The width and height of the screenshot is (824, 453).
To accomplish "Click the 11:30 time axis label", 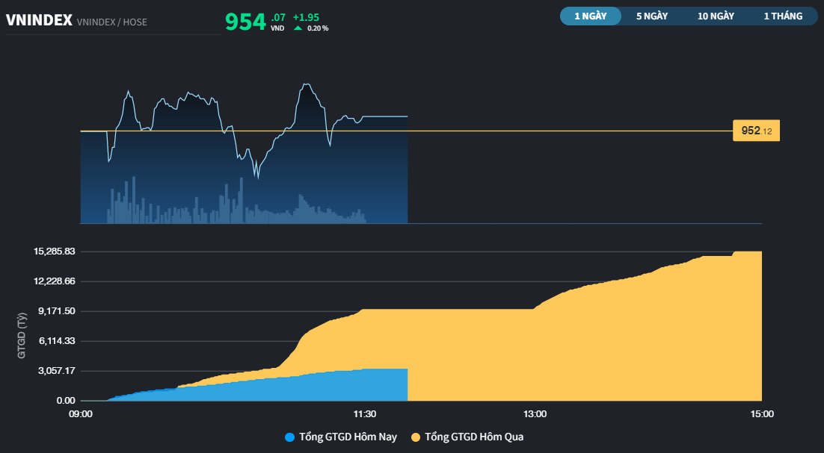I will [364, 413].
